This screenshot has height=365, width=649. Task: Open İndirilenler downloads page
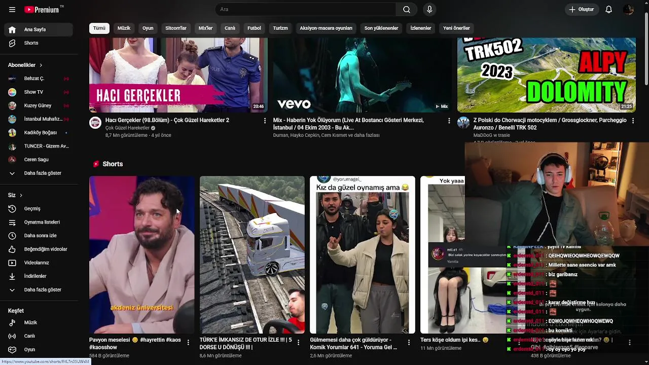tap(39, 276)
